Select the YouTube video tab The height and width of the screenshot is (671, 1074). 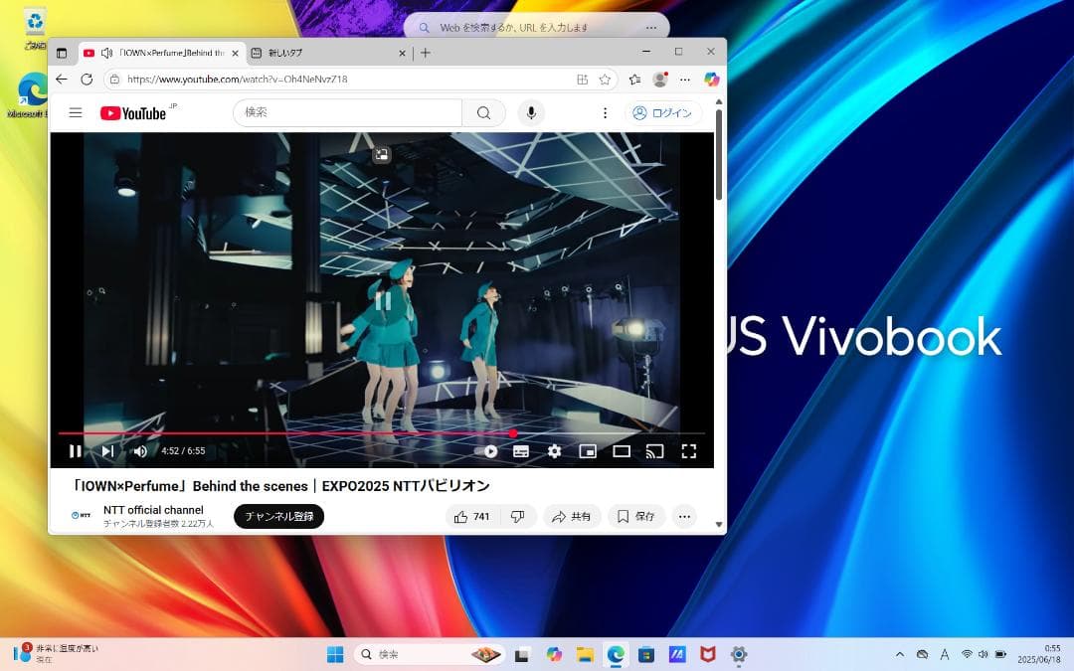click(159, 53)
